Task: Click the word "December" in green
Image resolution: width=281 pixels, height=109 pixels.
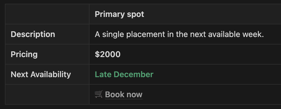Action: (x=134, y=74)
